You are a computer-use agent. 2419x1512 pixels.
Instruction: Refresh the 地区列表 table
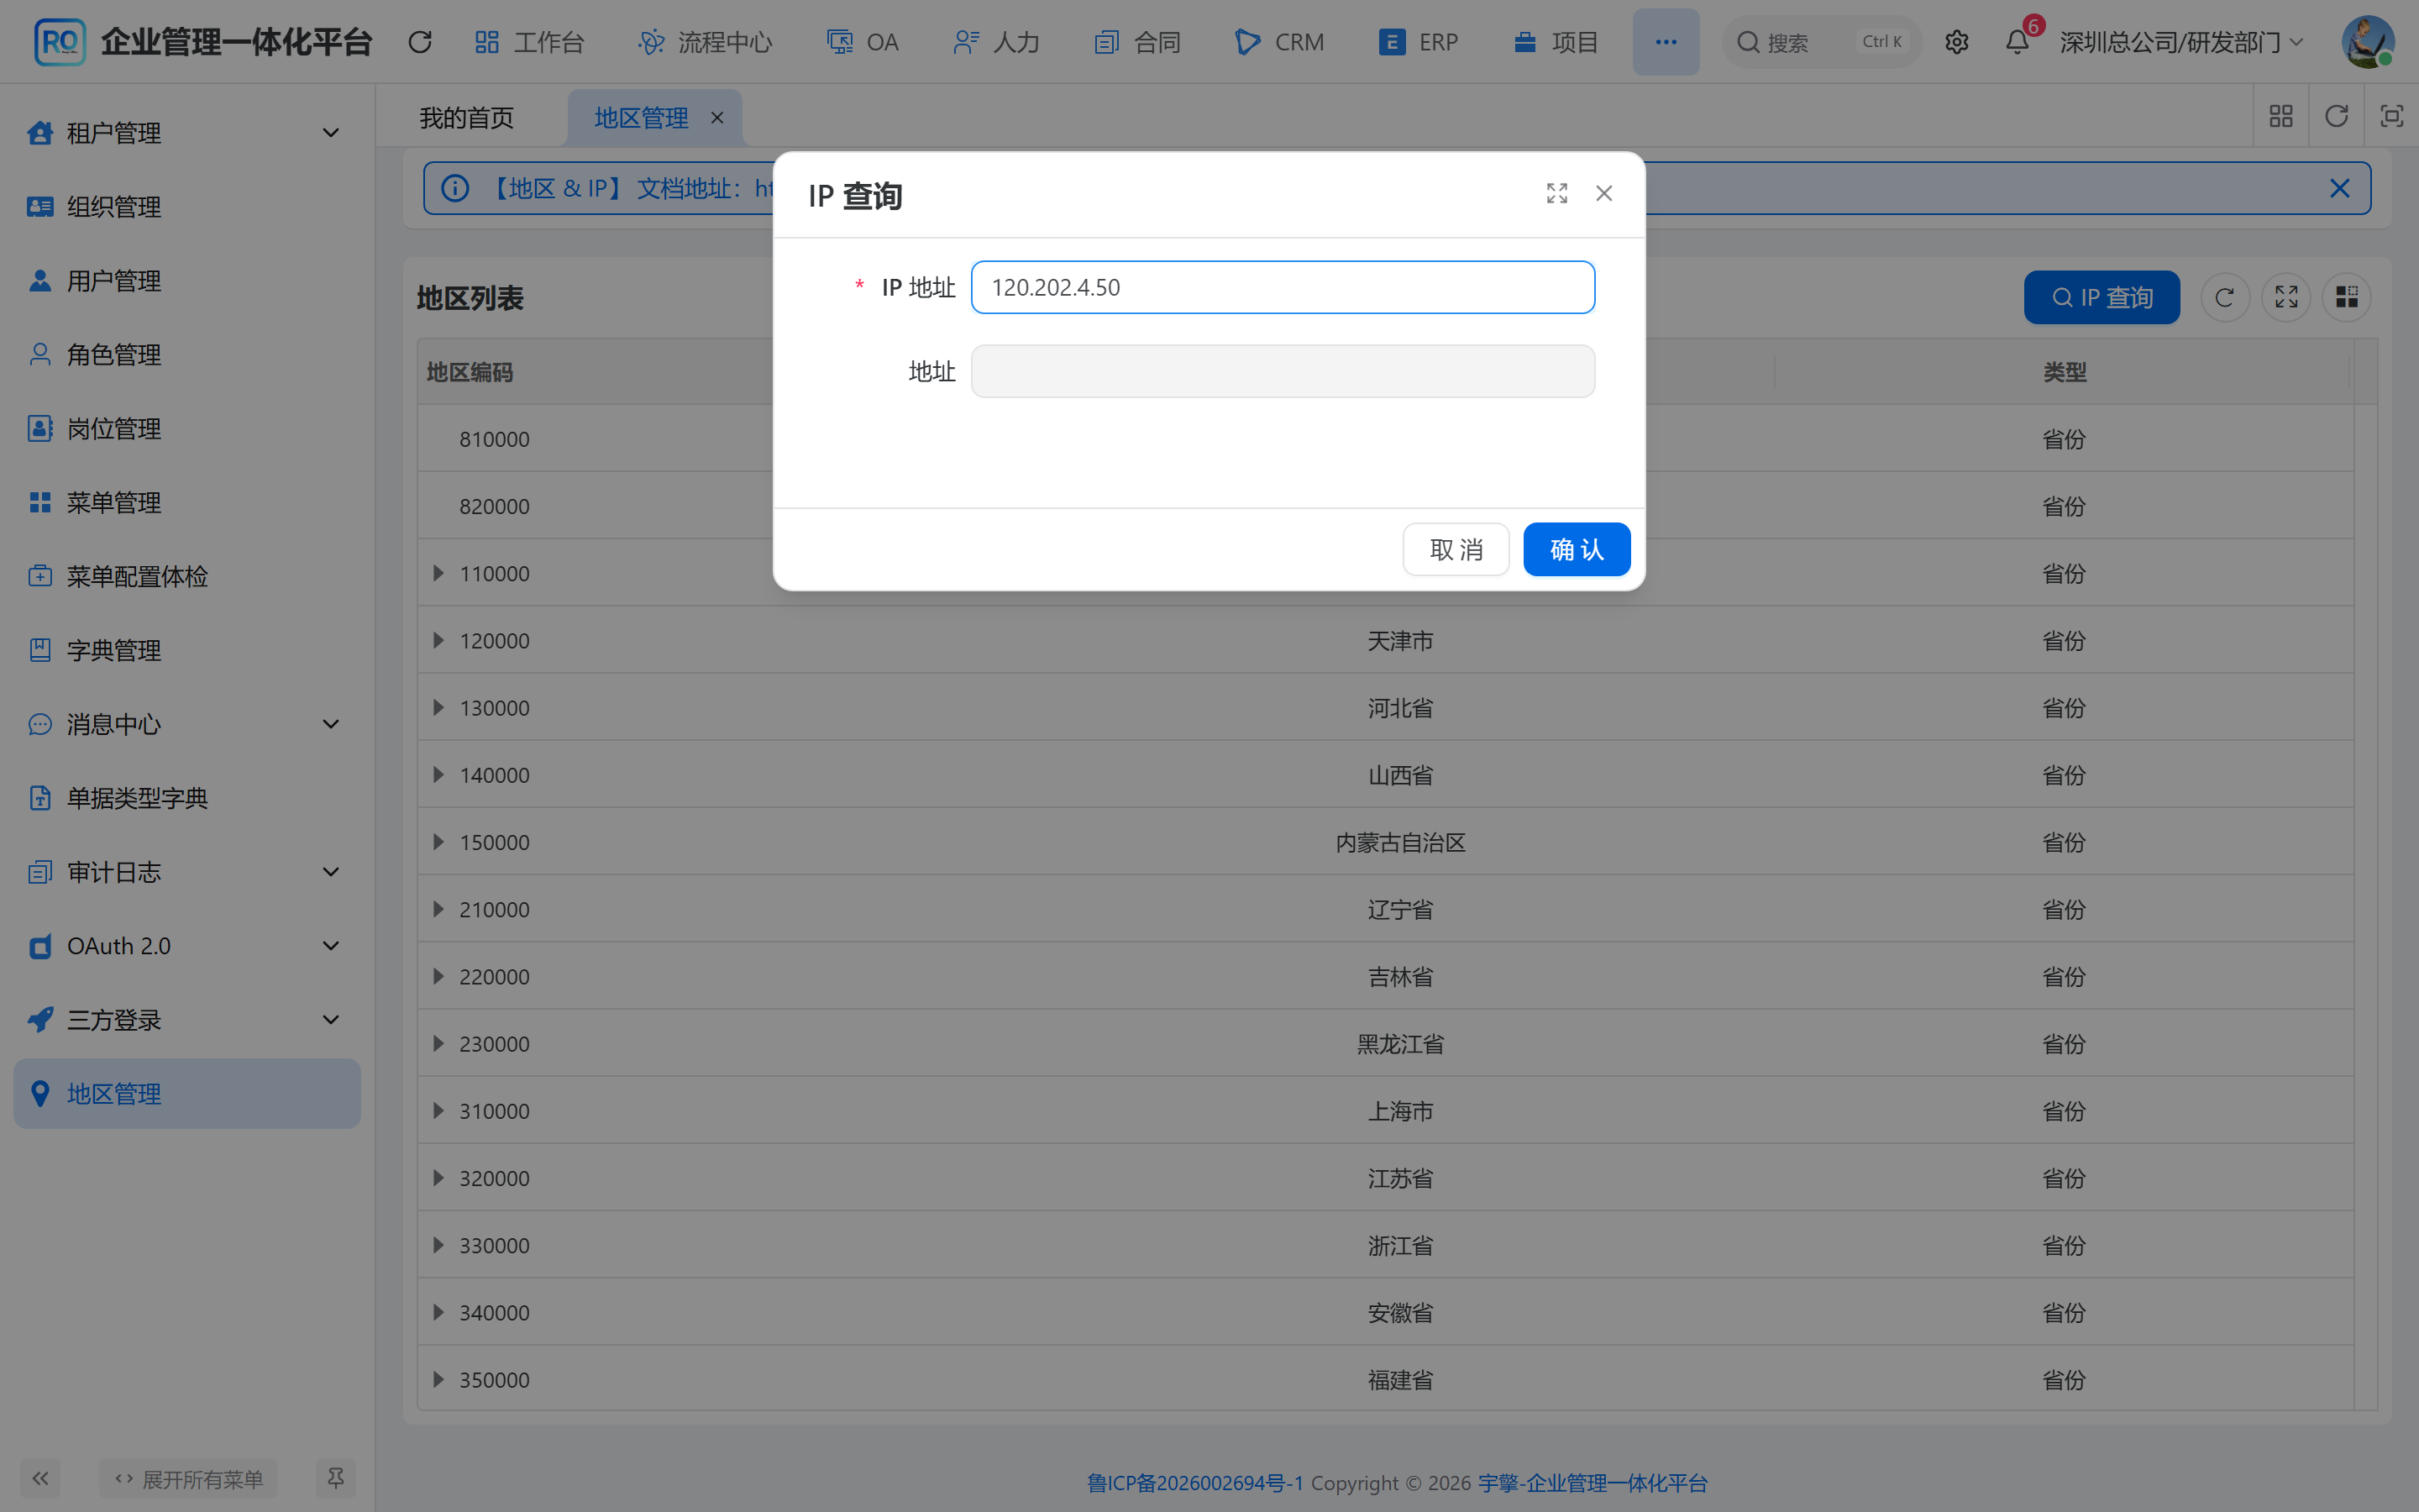pyautogui.click(x=2224, y=297)
